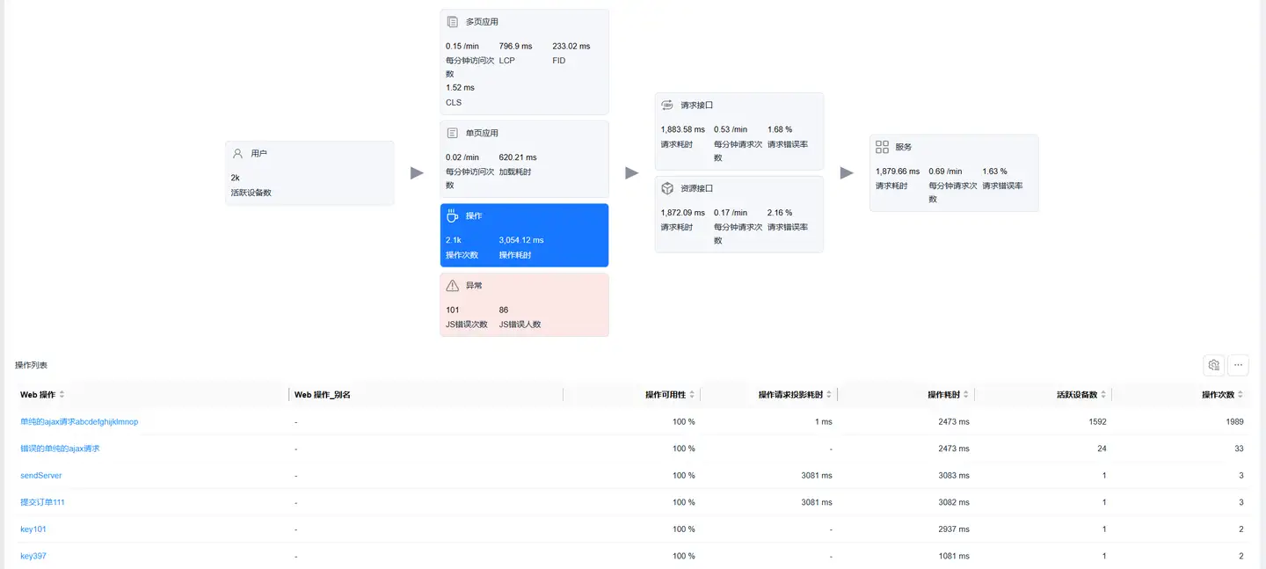Sort by Web 操作 column

[62, 395]
